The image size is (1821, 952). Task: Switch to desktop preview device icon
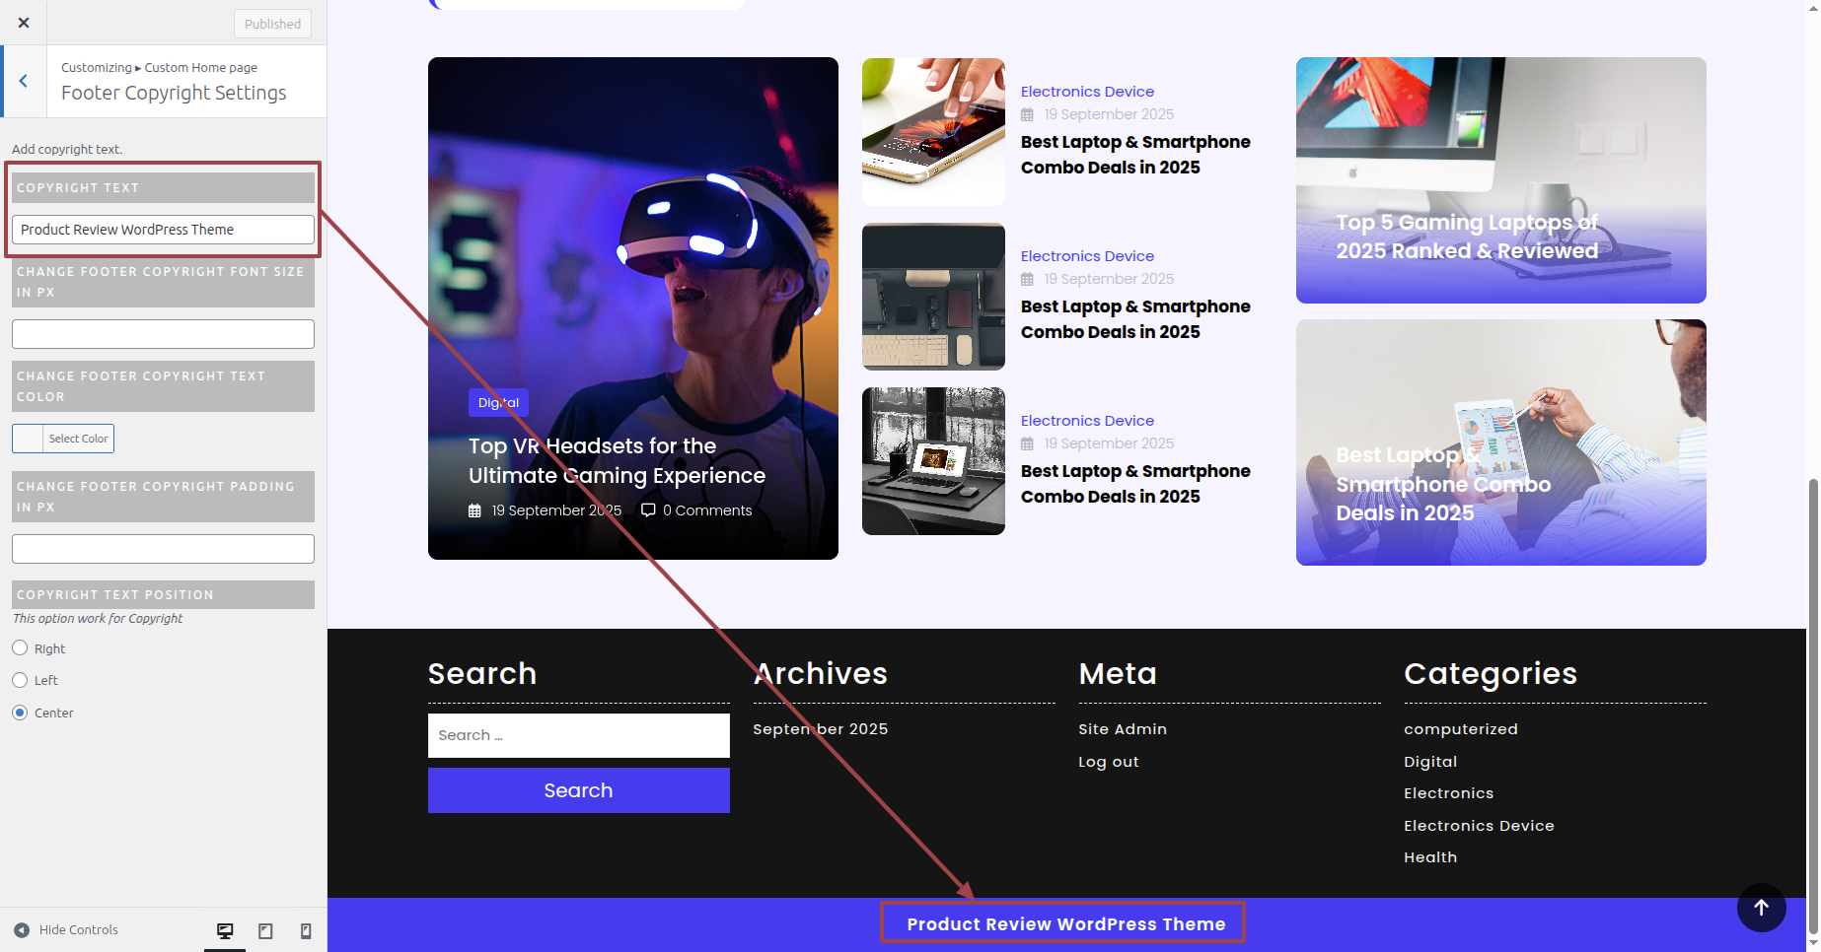click(225, 930)
